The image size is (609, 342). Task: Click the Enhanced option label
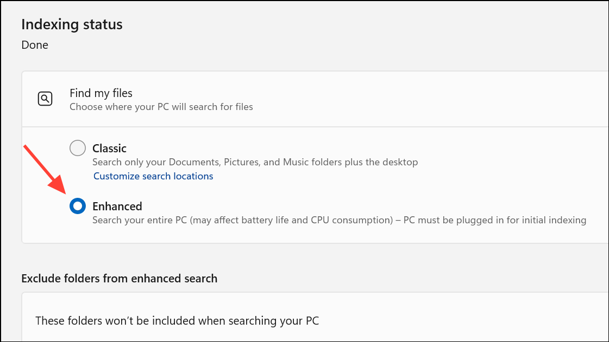pos(117,206)
